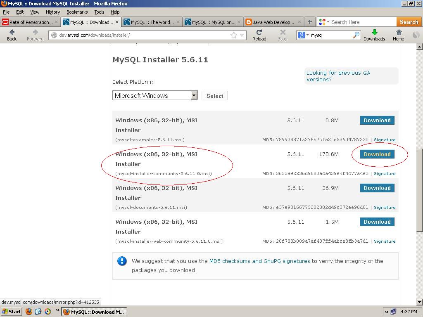Screen dimensions: 423x317
Task: Download mysql-documents-5.6.11.msi
Action: [377, 188]
